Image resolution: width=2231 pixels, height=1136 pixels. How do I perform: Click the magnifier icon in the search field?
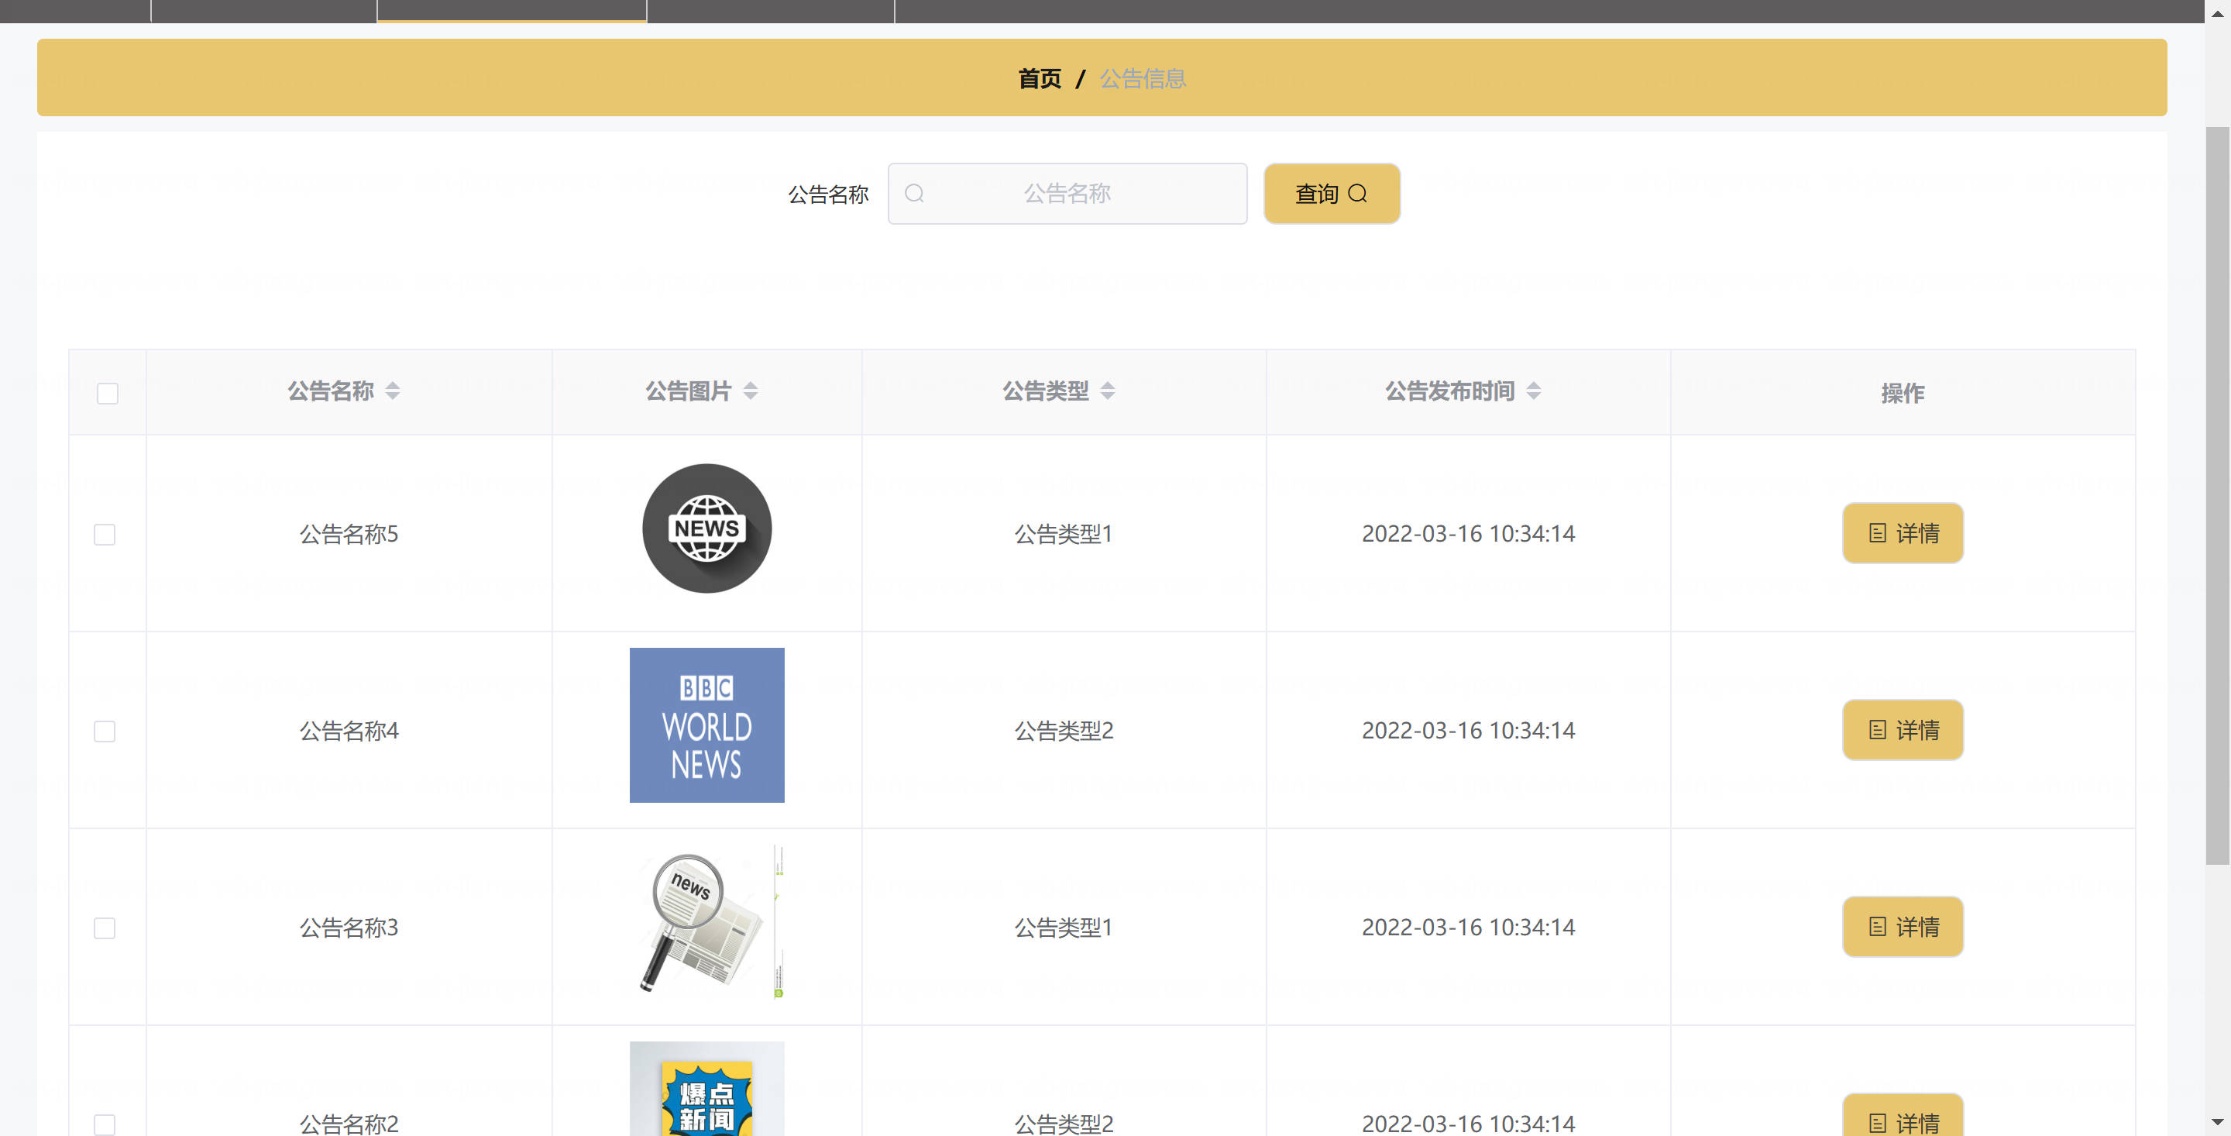tap(914, 193)
